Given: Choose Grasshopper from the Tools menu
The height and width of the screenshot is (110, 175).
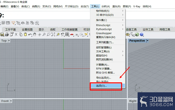Looking at the screenshot, I should click(108, 33).
